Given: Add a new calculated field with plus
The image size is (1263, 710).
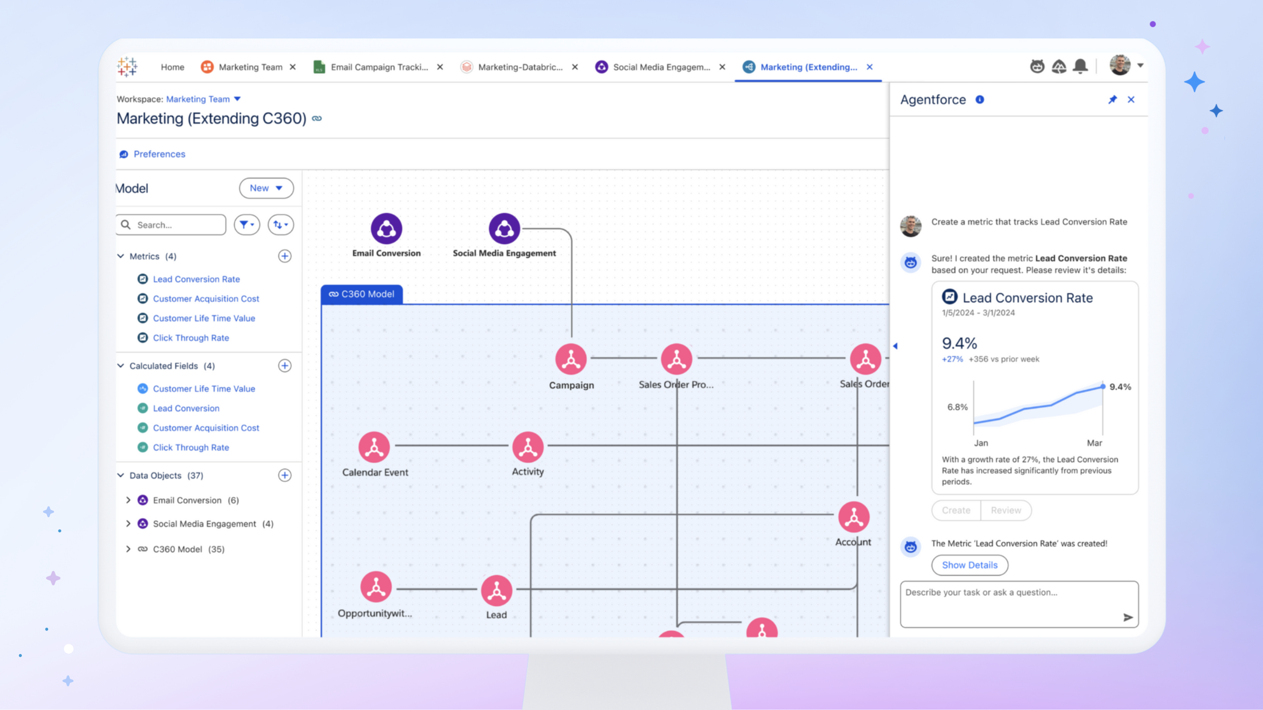Looking at the screenshot, I should [285, 366].
